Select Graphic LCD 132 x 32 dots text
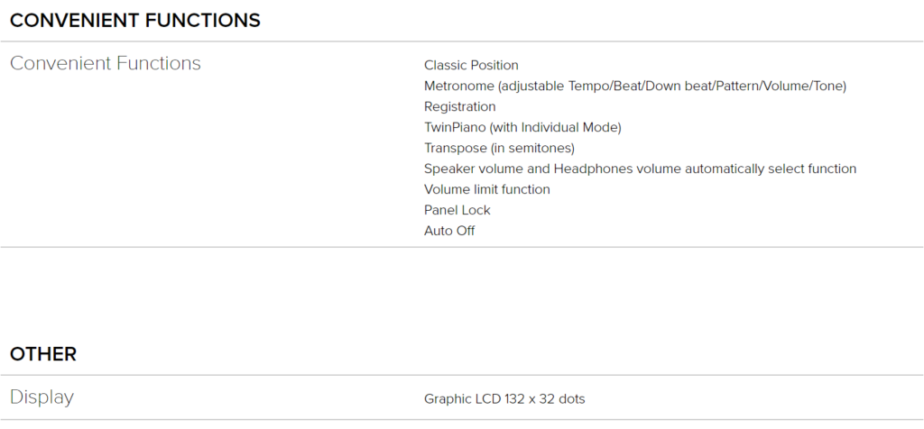 (x=504, y=399)
